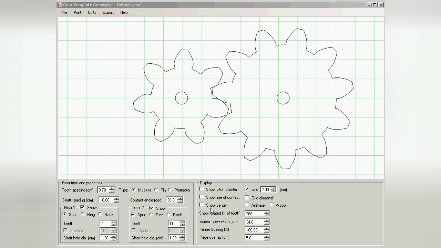Click the Printer Scaling stepper arrows
Viewport: 441px width, 248px height.
tap(266, 230)
